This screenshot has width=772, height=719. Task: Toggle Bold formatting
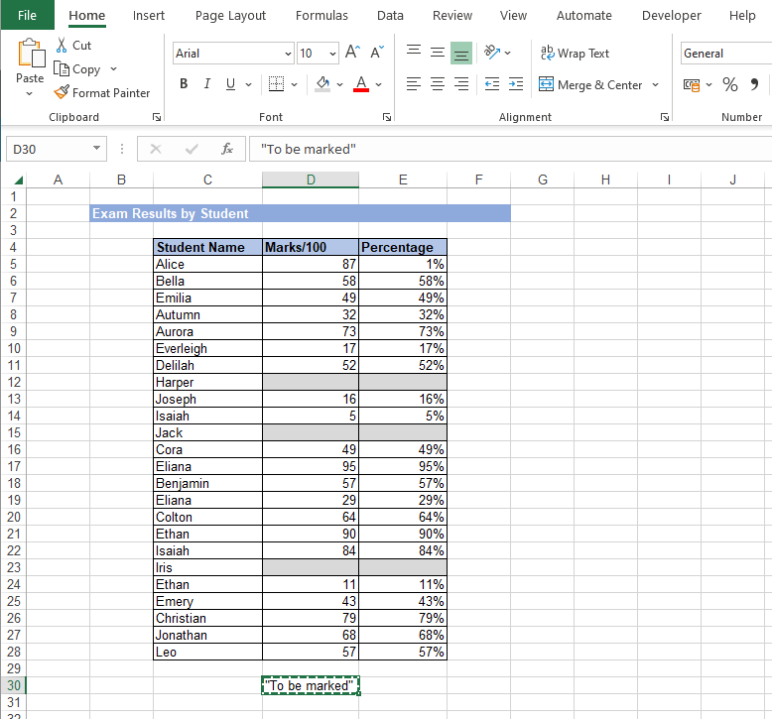click(x=184, y=85)
